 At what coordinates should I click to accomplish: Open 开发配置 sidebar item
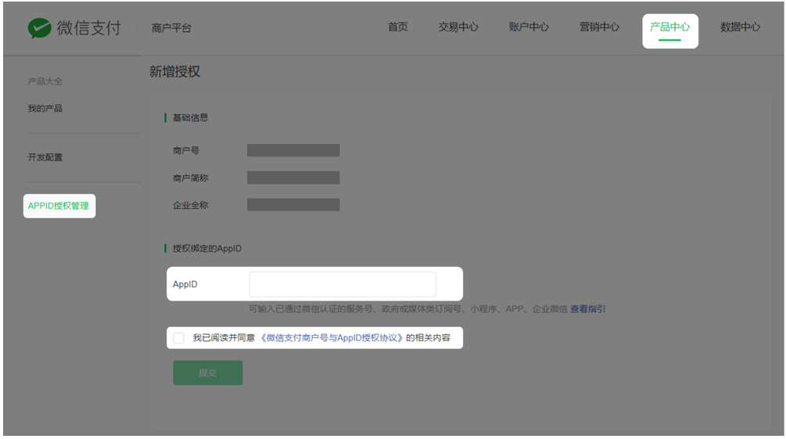click(45, 157)
